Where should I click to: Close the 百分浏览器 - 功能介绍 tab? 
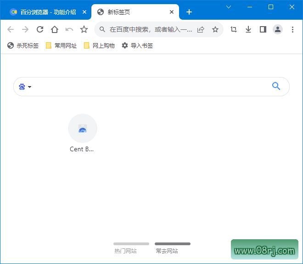tap(84, 12)
